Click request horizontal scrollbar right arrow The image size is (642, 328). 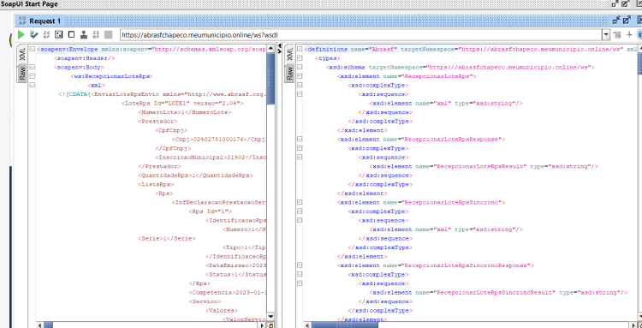pos(263,325)
